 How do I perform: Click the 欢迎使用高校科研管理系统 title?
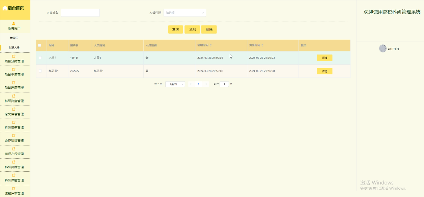(392, 12)
